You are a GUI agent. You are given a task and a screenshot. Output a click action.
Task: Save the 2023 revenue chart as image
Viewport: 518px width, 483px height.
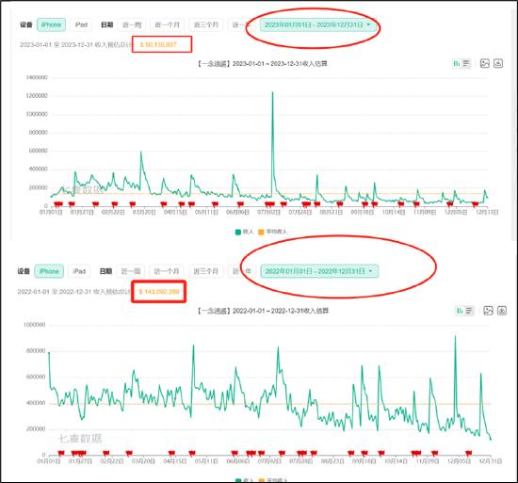(x=484, y=63)
